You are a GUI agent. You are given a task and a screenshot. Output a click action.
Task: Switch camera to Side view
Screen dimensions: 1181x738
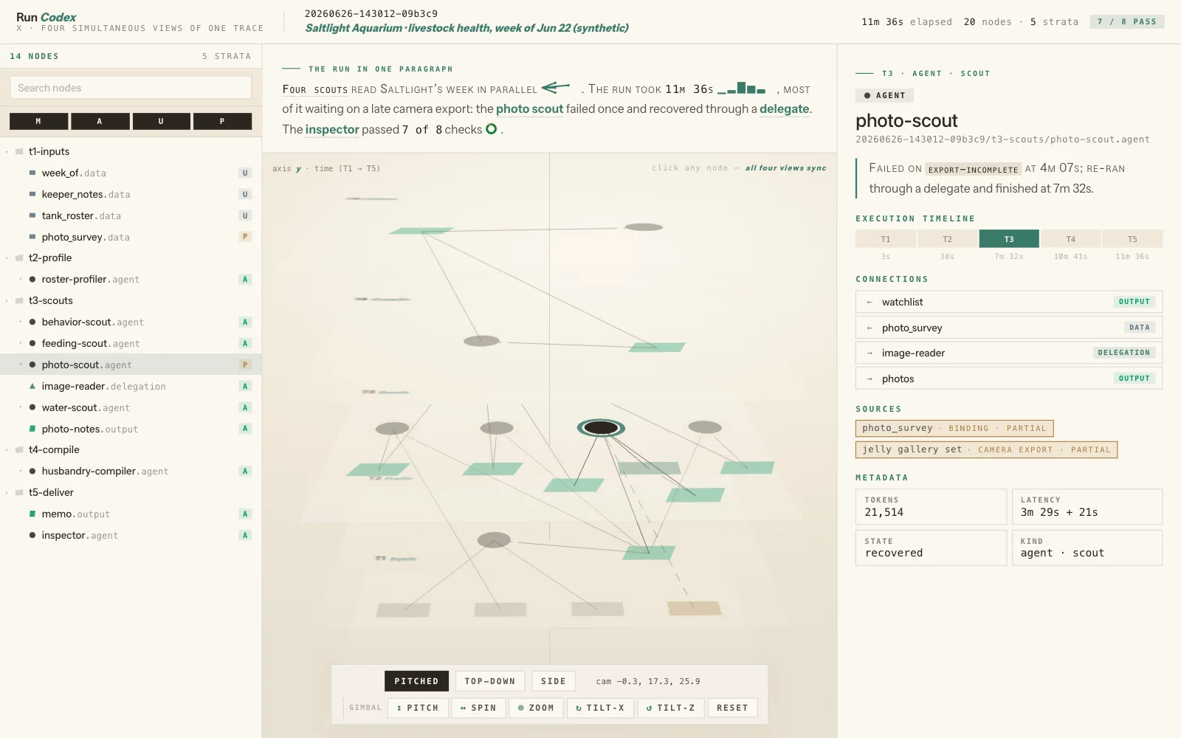tap(553, 681)
